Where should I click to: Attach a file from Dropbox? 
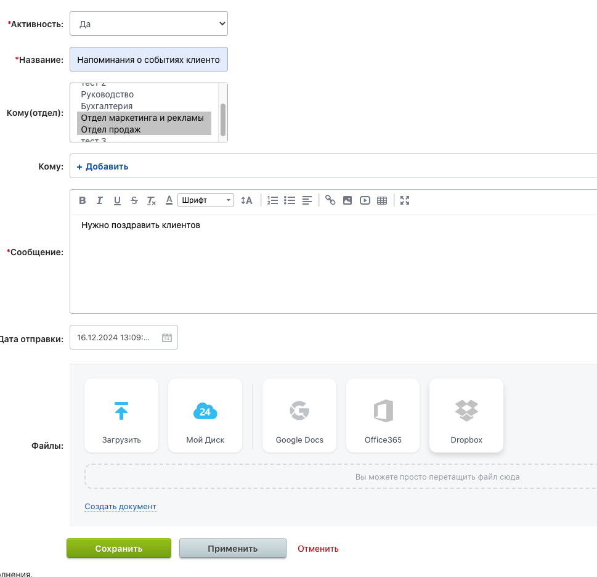pos(466,415)
